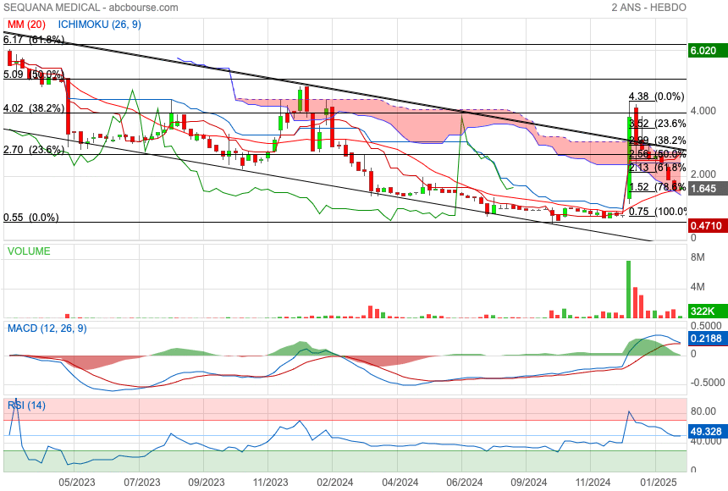This screenshot has height=491, width=728.
Task: Click the 0.5000 MACD axis value
Action: [706, 326]
